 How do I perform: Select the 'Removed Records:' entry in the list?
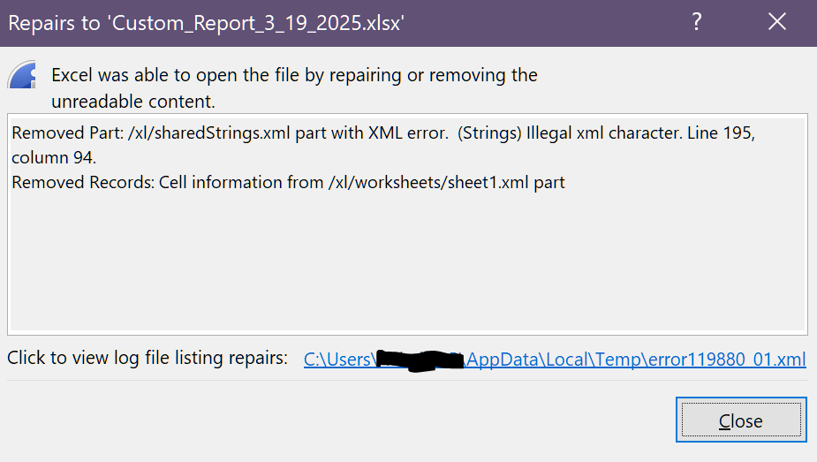83,183
